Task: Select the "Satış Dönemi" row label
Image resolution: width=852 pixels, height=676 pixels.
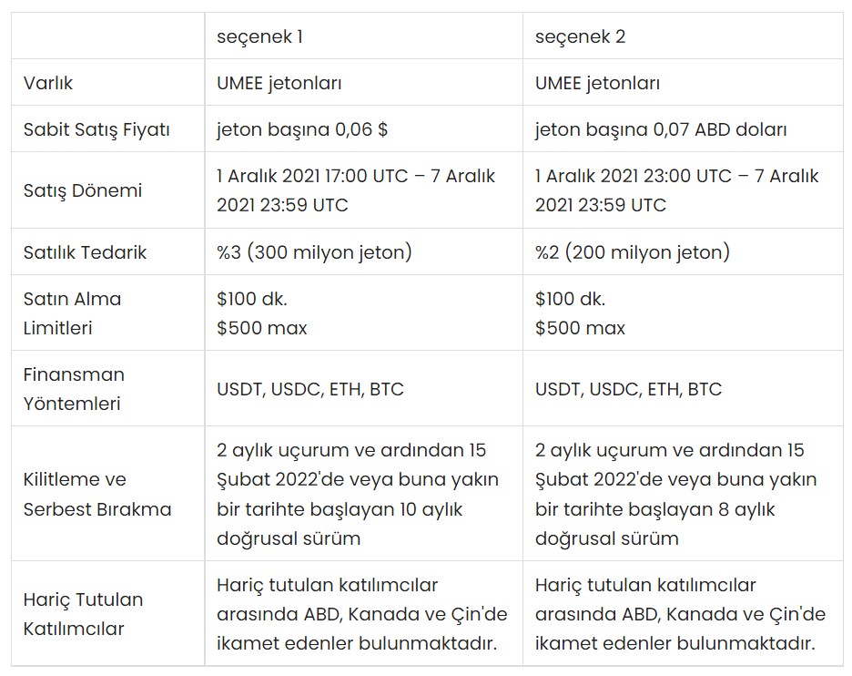Action: tap(83, 190)
